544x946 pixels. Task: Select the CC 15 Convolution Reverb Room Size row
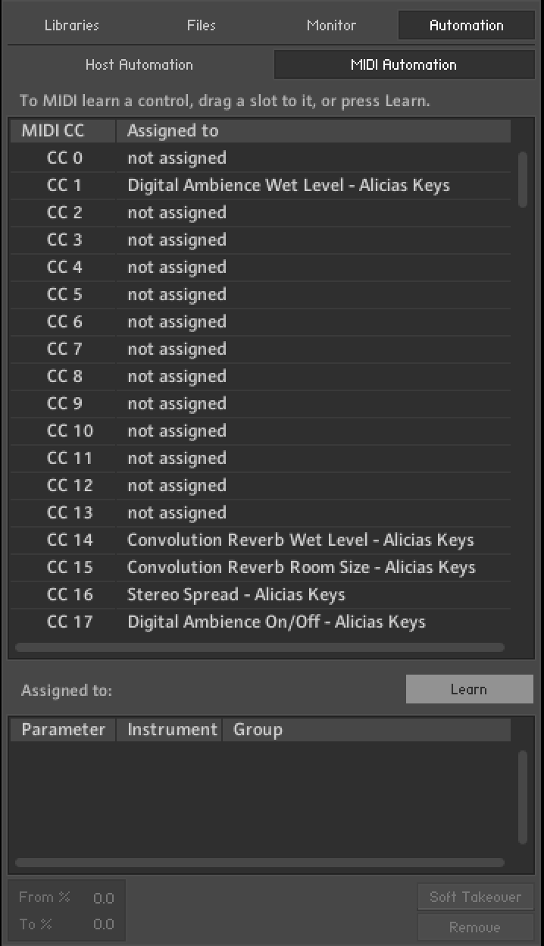click(x=301, y=567)
